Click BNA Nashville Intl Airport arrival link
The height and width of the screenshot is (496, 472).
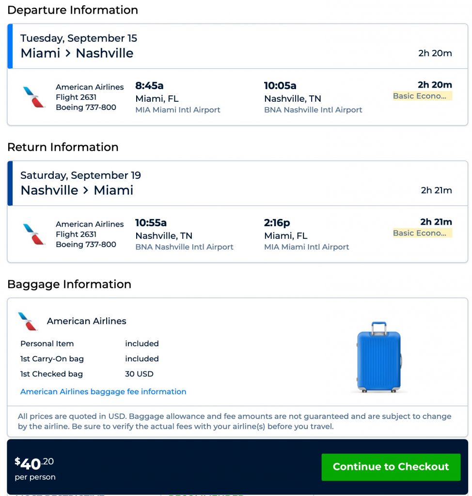pyautogui.click(x=313, y=110)
